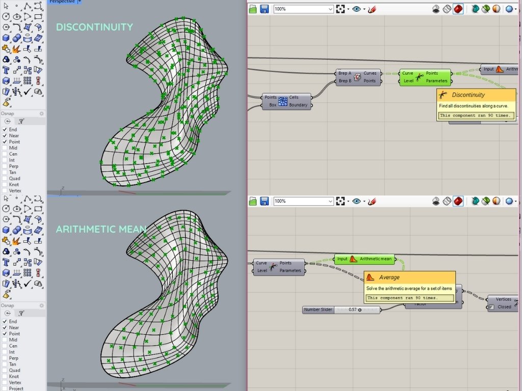Activate the red Sketch pen in the upper Grasshopper toolbar

pyautogui.click(x=372, y=9)
